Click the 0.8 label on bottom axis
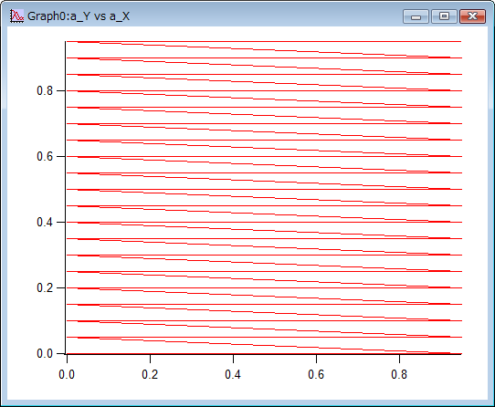The width and height of the screenshot is (495, 407). tap(399, 374)
